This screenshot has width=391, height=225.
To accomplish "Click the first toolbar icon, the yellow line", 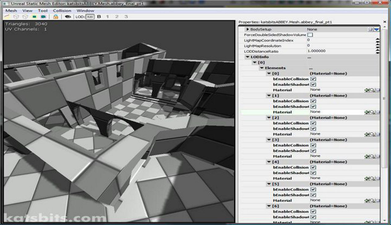I will pyautogui.click(x=7, y=17).
